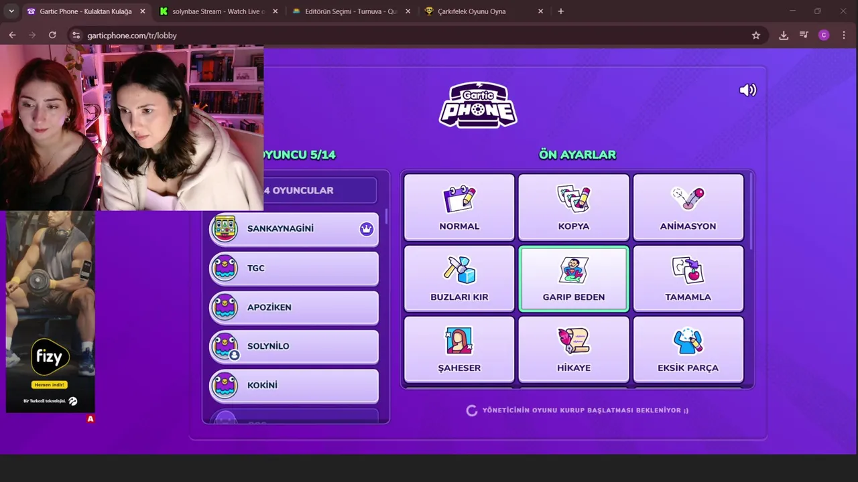Viewport: 858px width, 482px height.
Task: Mute sound with the speaker icon
Action: click(x=747, y=90)
